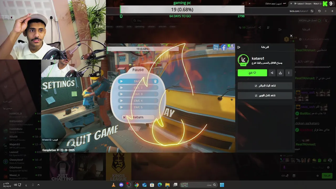336x189 pixels.
Task: Download the clip with the download icon
Action: coord(280,73)
